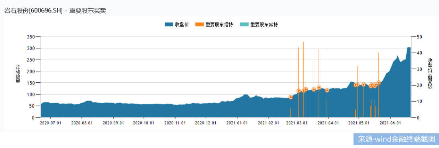The image size is (439, 148).
Task: Click the 2020-08-01 date label
Action: [82, 123]
